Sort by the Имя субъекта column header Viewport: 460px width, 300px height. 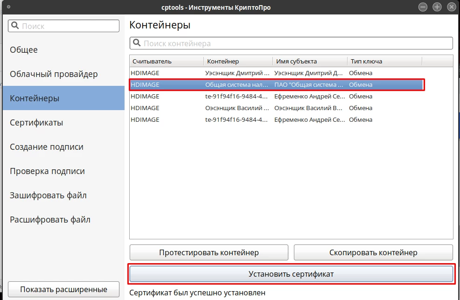pyautogui.click(x=310, y=61)
